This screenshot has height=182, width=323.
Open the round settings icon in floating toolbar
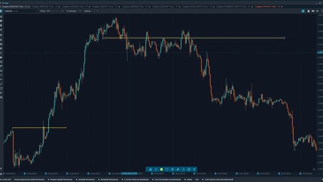point(189,169)
